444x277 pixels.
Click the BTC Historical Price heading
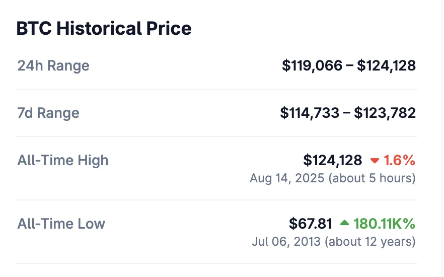click(x=104, y=28)
